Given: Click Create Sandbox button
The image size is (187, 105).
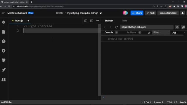Looking at the screenshot, I should [x=168, y=13].
